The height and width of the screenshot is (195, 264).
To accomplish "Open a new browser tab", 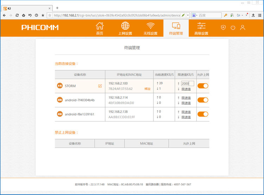I will click(x=57, y=8).
